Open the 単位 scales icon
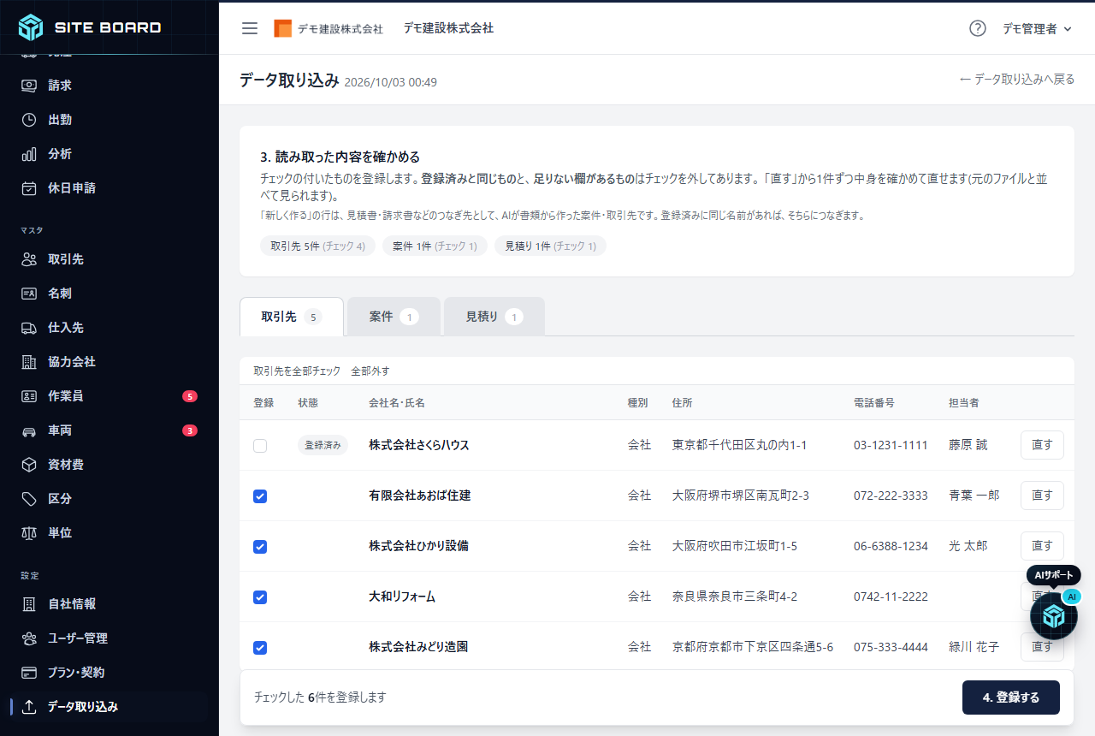This screenshot has width=1095, height=736. 29,533
